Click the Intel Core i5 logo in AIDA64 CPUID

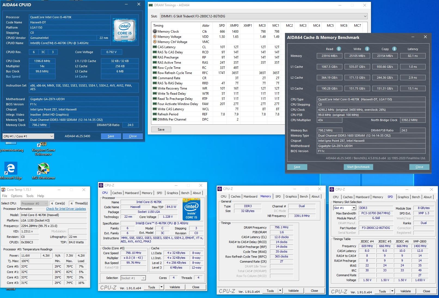tap(125, 30)
